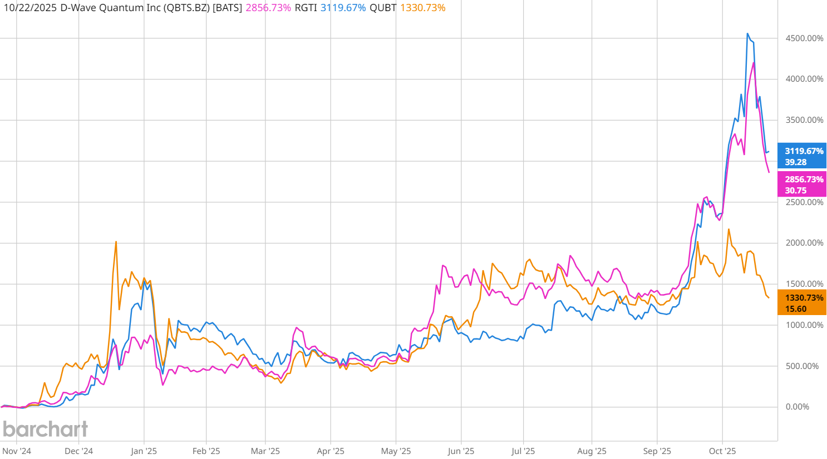Click the 3500.00% axis label
Viewport: 827px width, 459px height.
(804, 120)
